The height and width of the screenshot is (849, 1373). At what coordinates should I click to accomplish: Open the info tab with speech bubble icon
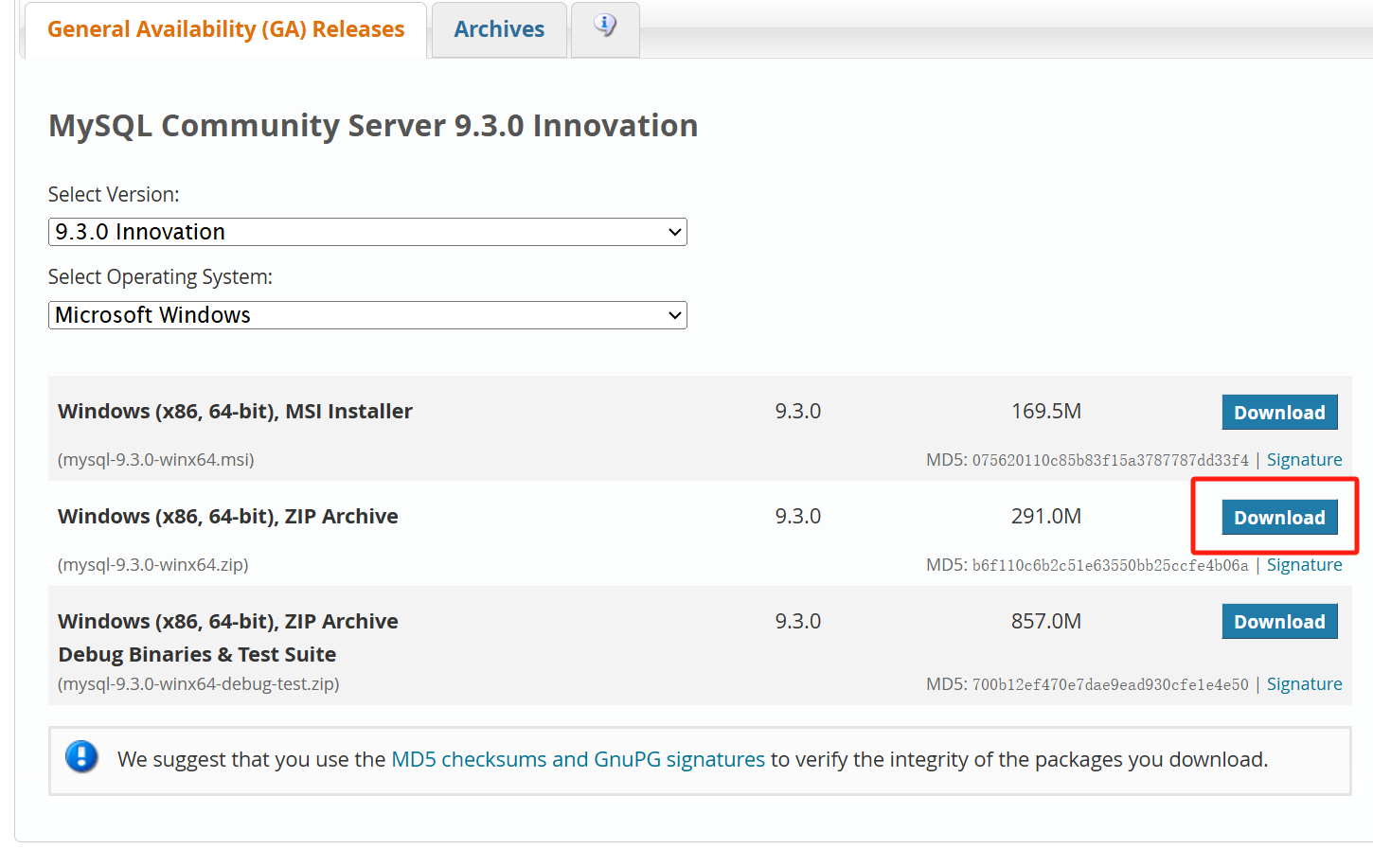(605, 28)
